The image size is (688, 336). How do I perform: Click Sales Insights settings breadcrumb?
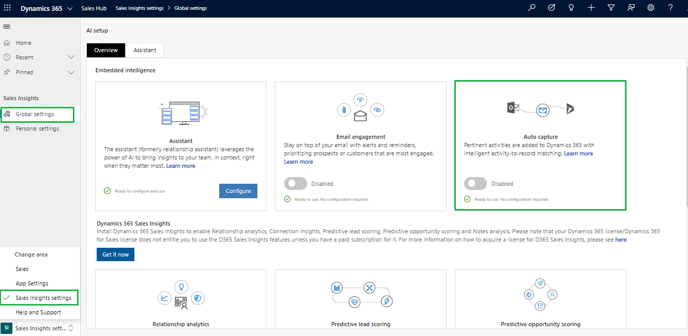(140, 8)
